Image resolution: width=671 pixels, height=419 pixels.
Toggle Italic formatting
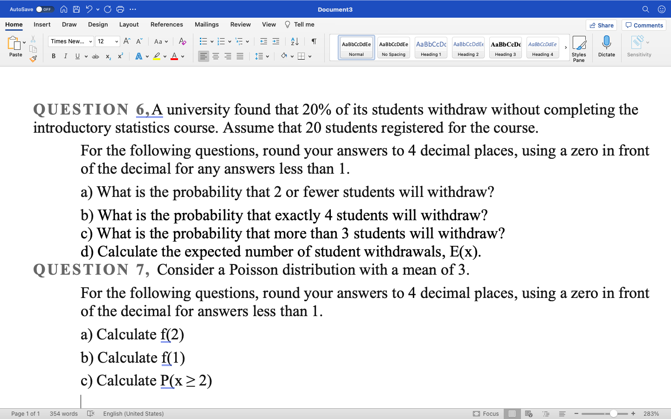pos(65,56)
